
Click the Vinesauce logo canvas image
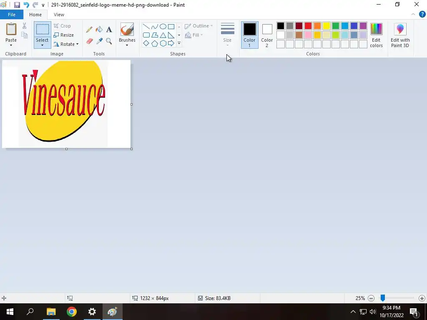click(x=66, y=104)
